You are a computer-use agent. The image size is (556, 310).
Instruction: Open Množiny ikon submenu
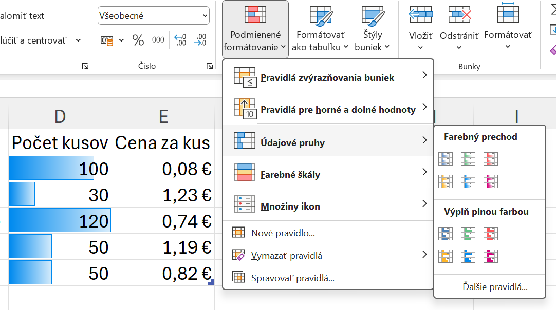[x=328, y=204]
